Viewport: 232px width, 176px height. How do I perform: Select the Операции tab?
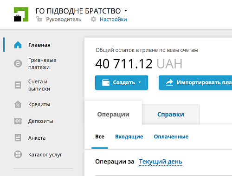(x=113, y=115)
